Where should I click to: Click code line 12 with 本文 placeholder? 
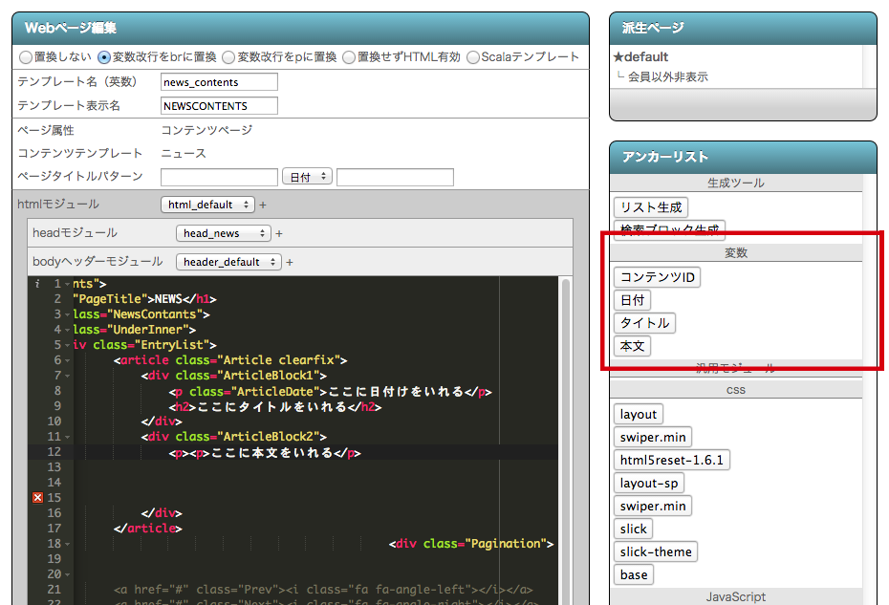coord(264,452)
